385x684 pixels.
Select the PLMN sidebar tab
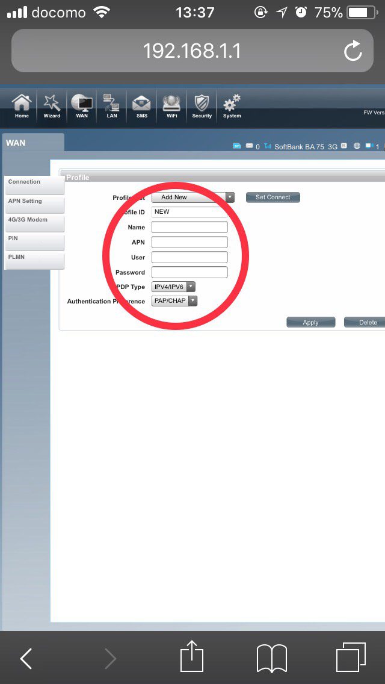34,258
